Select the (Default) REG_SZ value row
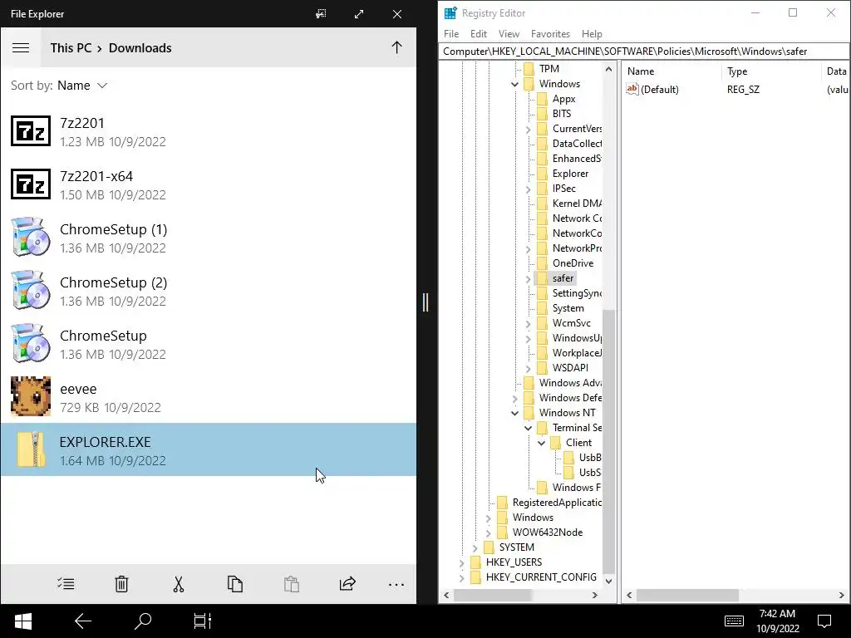851x638 pixels. point(735,90)
